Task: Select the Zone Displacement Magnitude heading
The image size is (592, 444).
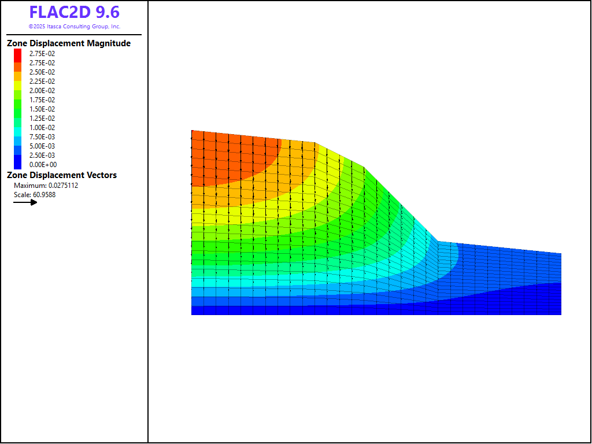Action: [69, 43]
